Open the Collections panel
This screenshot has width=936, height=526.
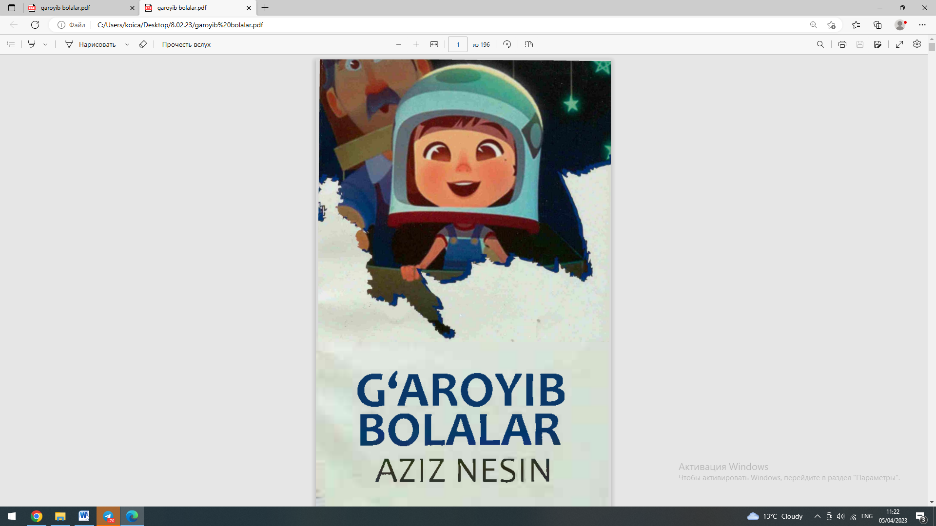pyautogui.click(x=877, y=25)
